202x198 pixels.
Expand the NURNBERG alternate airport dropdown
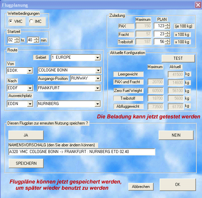(98, 104)
